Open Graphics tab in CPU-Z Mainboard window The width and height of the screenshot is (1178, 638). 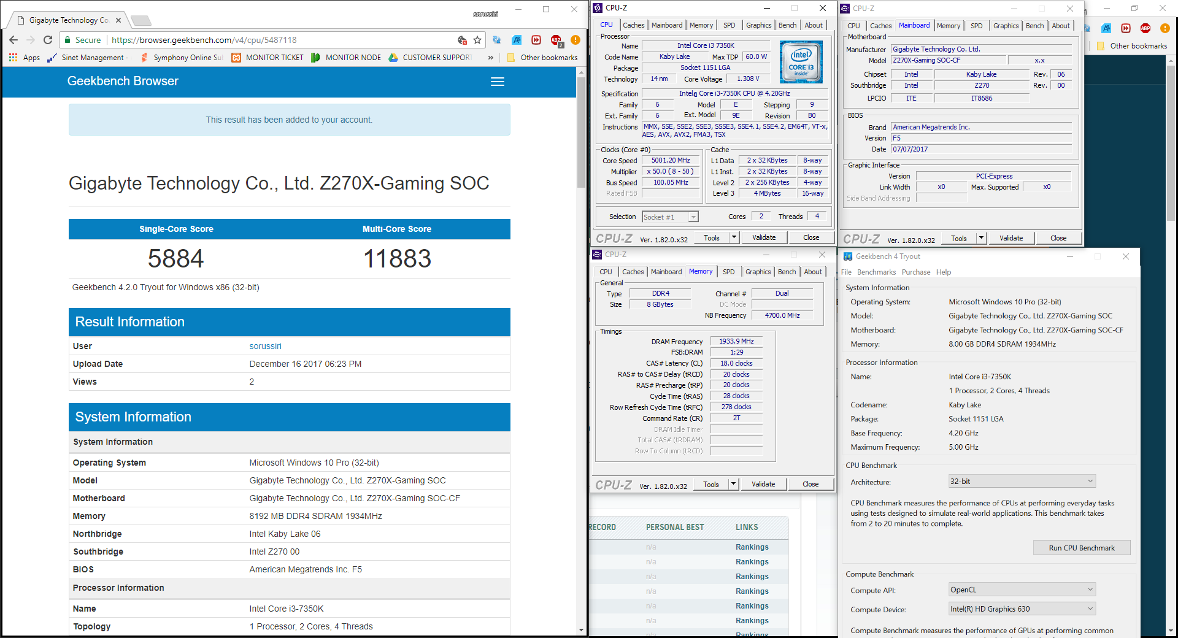1006,26
